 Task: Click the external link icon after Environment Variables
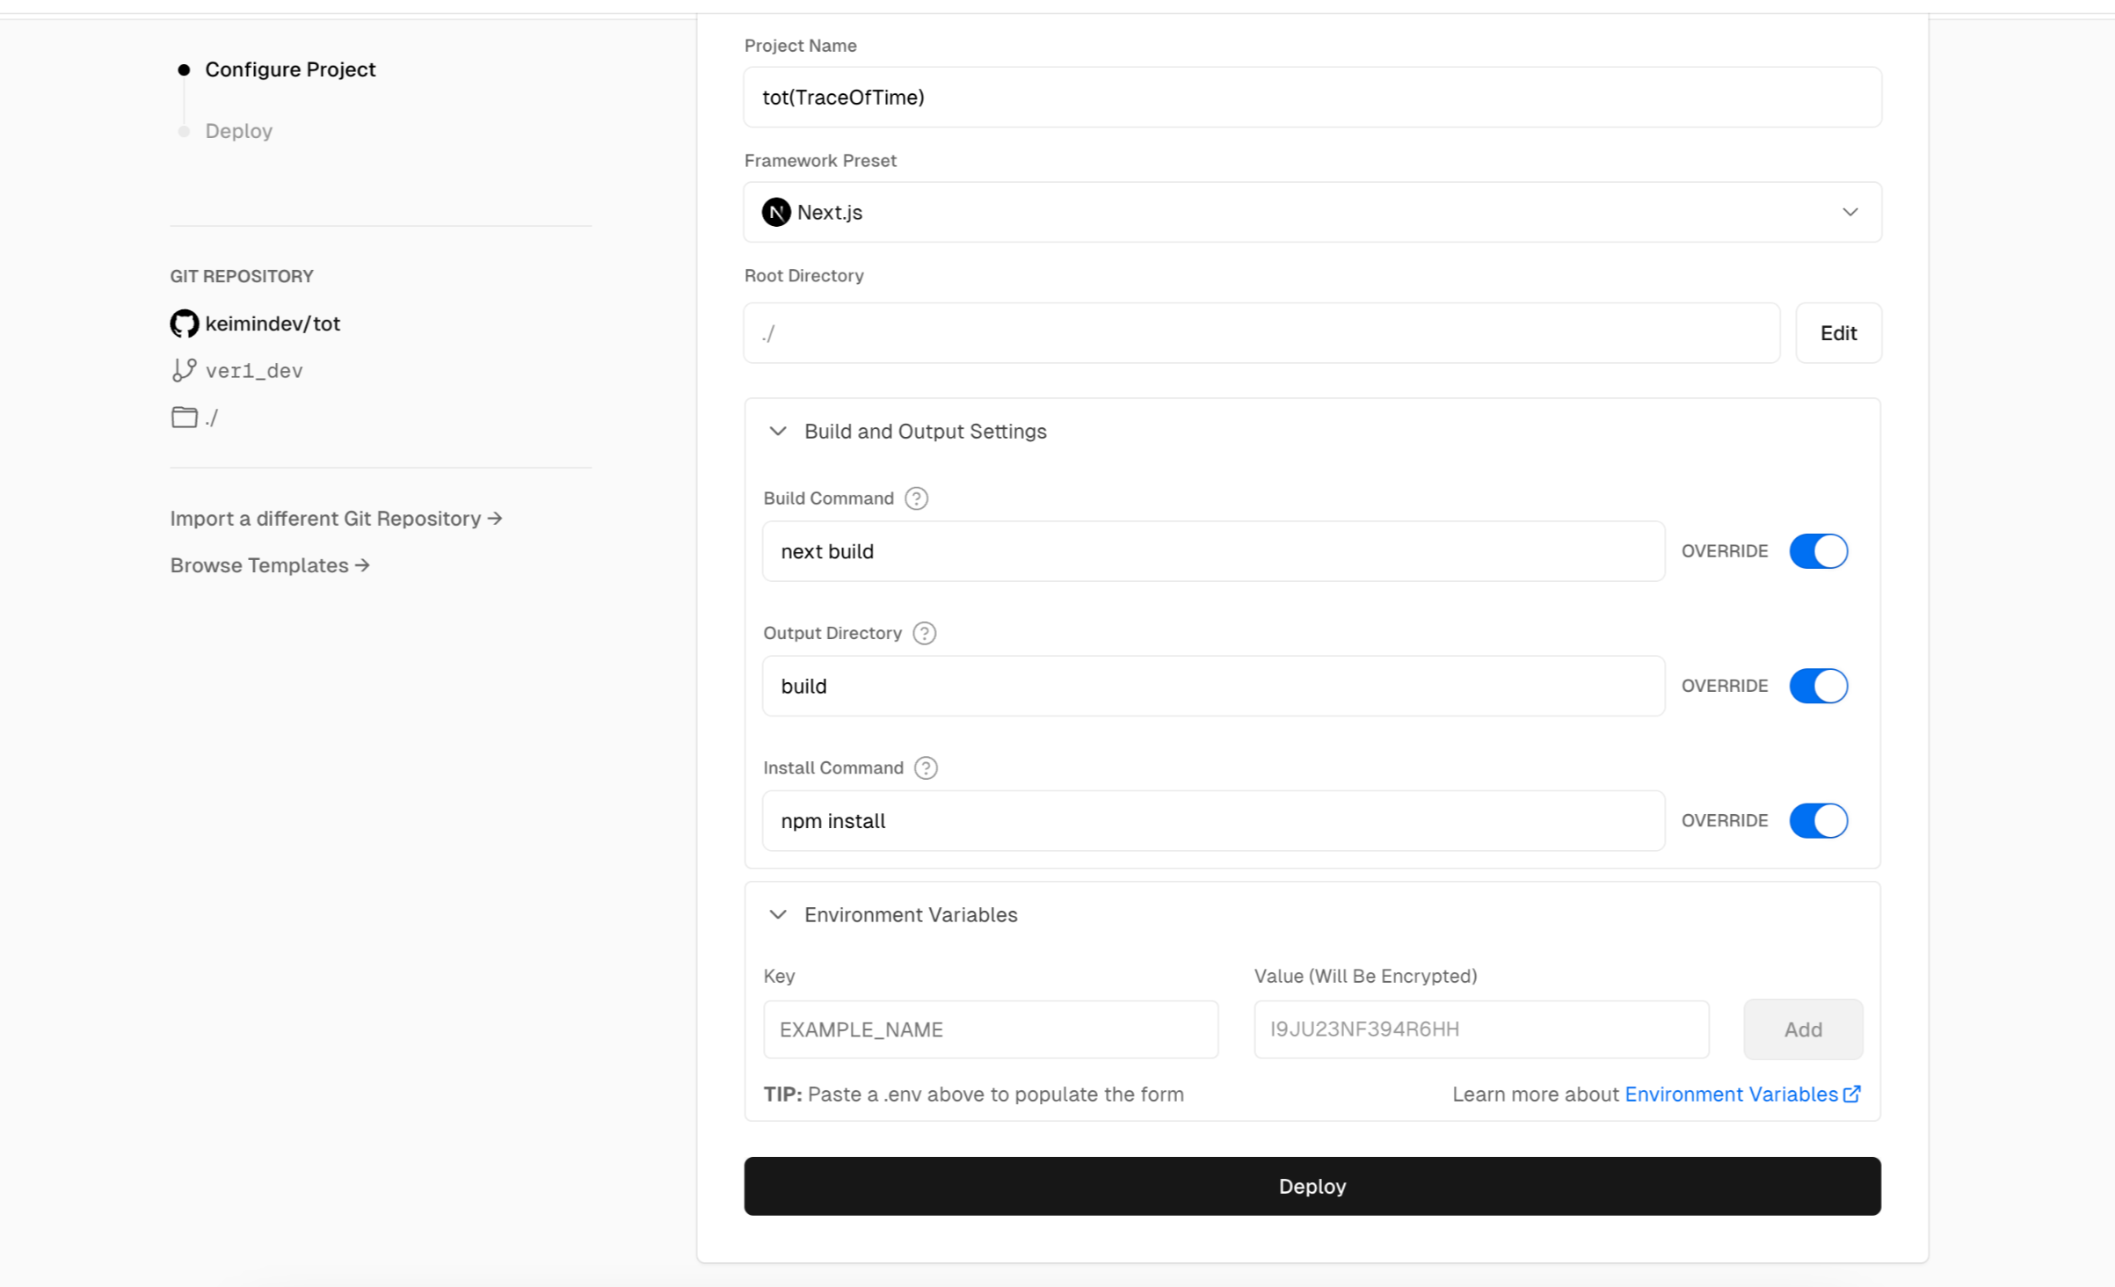pyautogui.click(x=1851, y=1094)
